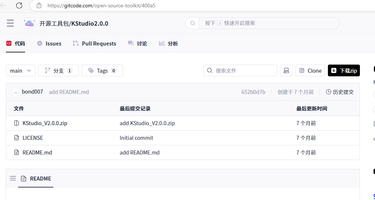This screenshot has width=375, height=200.
Task: Focus the 搜索文件 file search box
Action: (240, 70)
